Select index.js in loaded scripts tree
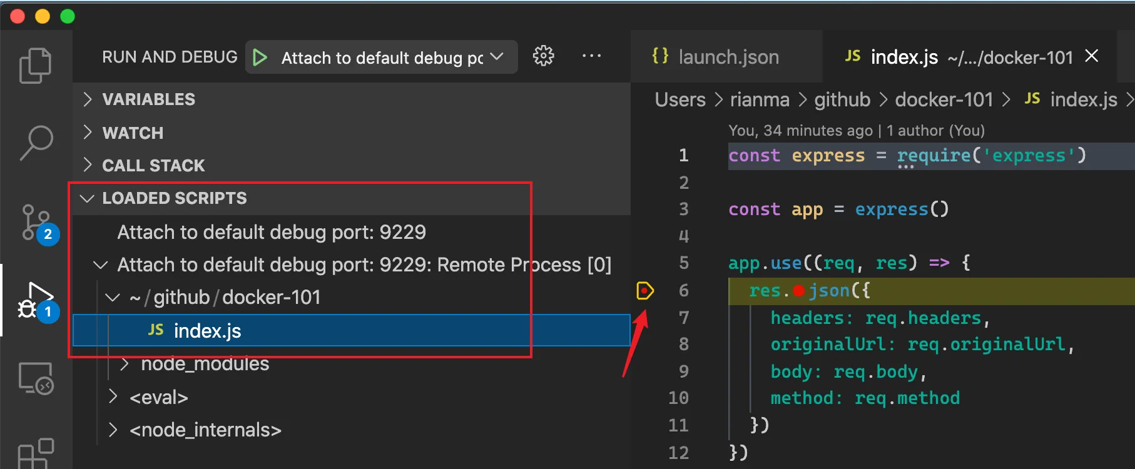The width and height of the screenshot is (1135, 469). [207, 331]
